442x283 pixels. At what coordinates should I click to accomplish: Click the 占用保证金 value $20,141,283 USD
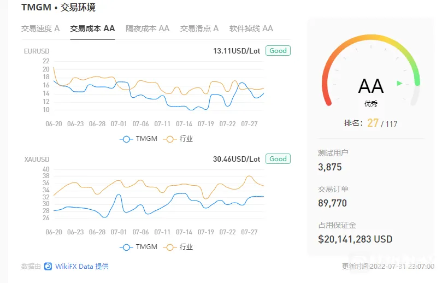pyautogui.click(x=355, y=239)
